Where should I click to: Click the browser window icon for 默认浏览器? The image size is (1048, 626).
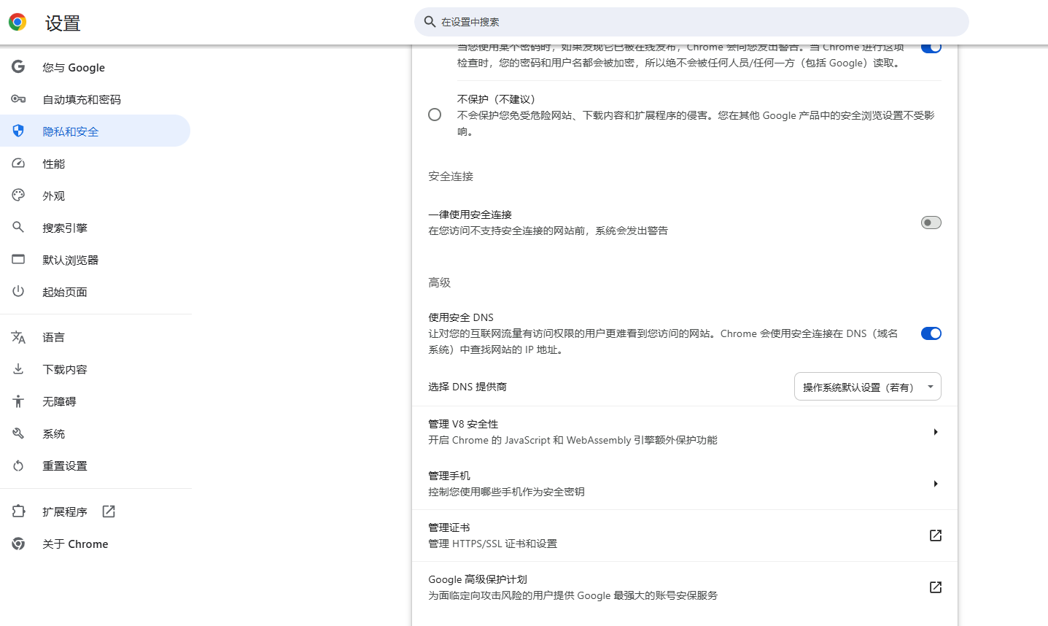18,260
